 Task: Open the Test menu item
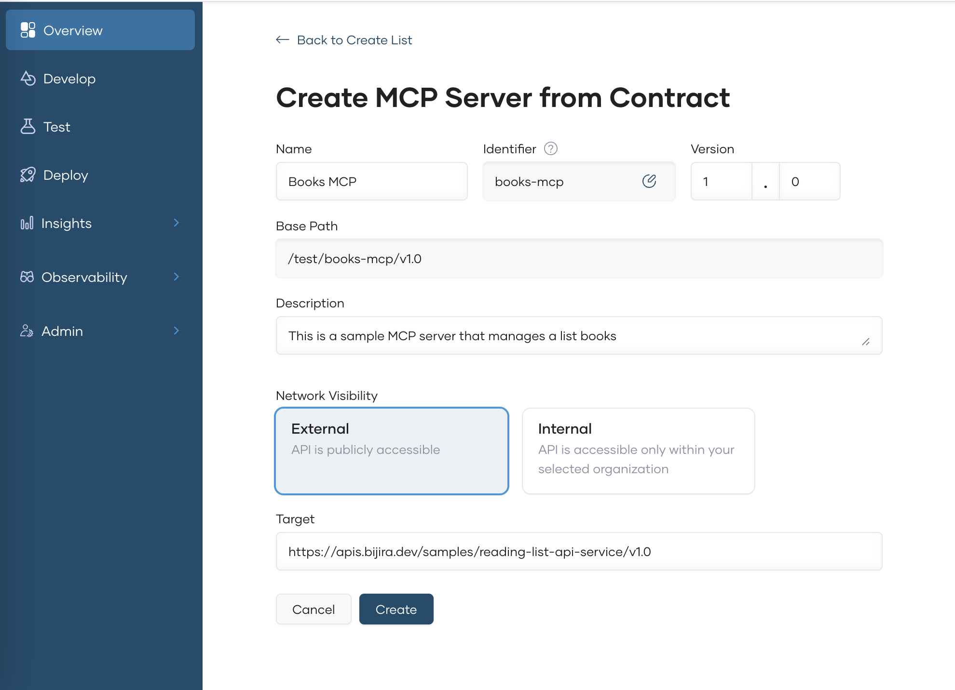tap(57, 127)
